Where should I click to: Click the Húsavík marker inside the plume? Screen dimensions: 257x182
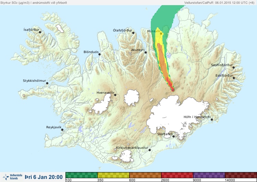pos(161,34)
